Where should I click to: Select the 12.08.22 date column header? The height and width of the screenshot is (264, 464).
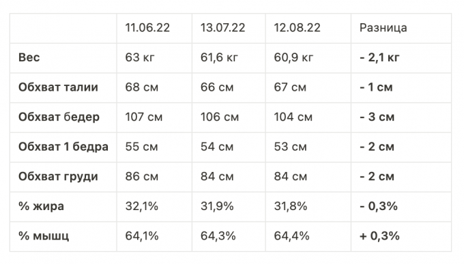pyautogui.click(x=297, y=28)
